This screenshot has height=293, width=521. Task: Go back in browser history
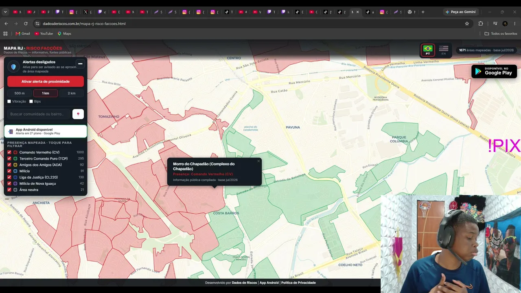6,24
